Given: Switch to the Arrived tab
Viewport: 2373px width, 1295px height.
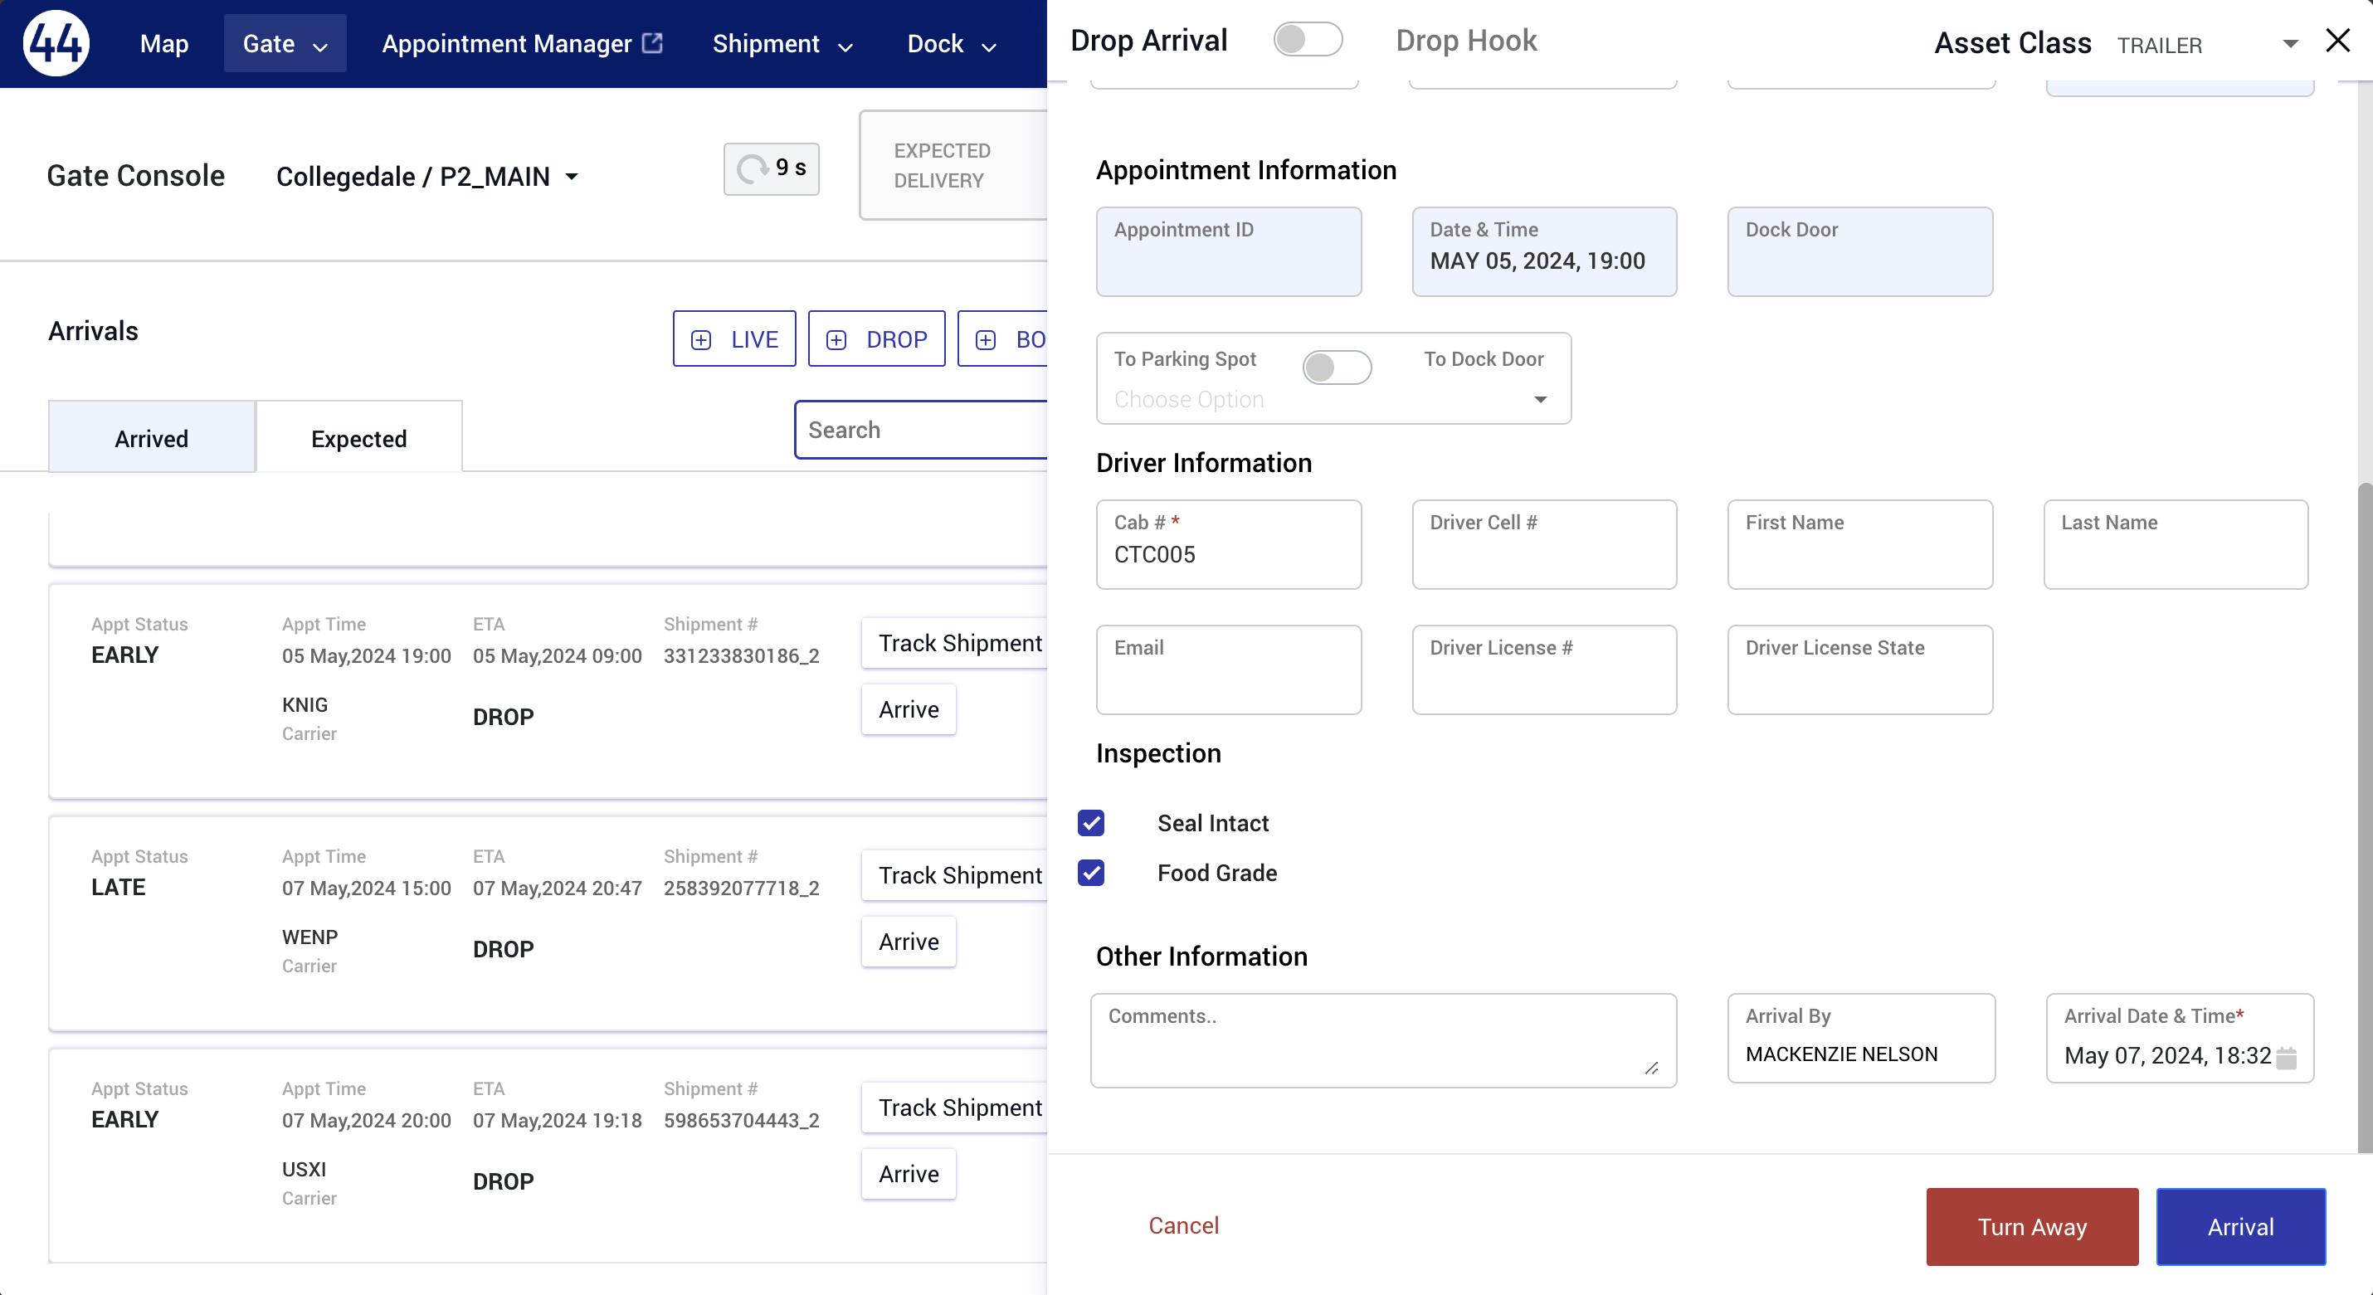Looking at the screenshot, I should point(152,437).
